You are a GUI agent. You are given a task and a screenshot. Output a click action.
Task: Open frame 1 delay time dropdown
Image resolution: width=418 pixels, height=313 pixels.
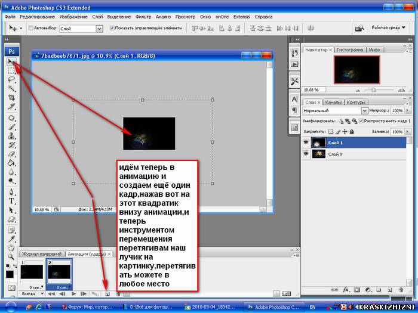[36, 287]
